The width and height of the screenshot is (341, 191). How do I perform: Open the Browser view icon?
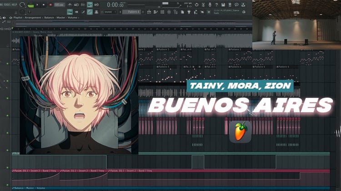(x=176, y=12)
